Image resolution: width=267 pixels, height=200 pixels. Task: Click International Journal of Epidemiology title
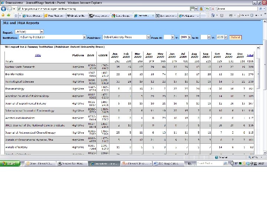coord(30,111)
